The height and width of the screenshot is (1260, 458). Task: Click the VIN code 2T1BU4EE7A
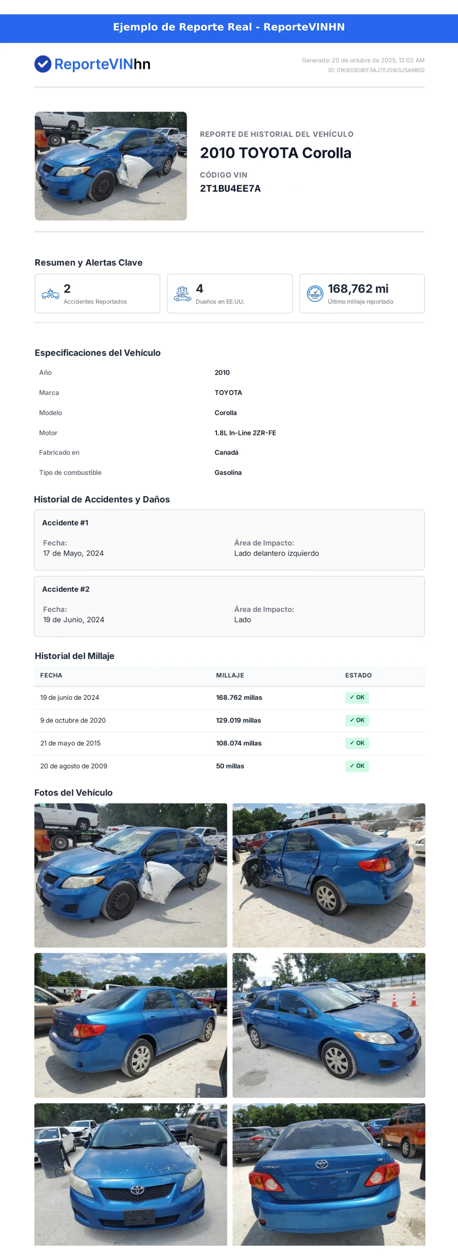(x=230, y=189)
